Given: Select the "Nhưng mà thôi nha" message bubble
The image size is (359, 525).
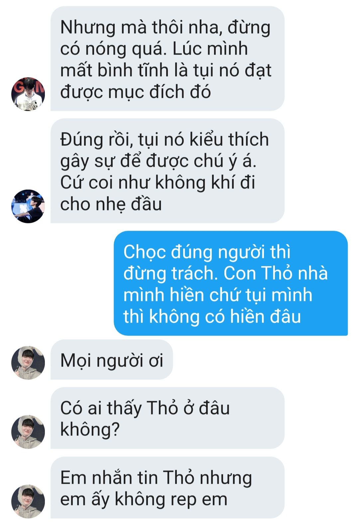Looking at the screenshot, I should [168, 59].
